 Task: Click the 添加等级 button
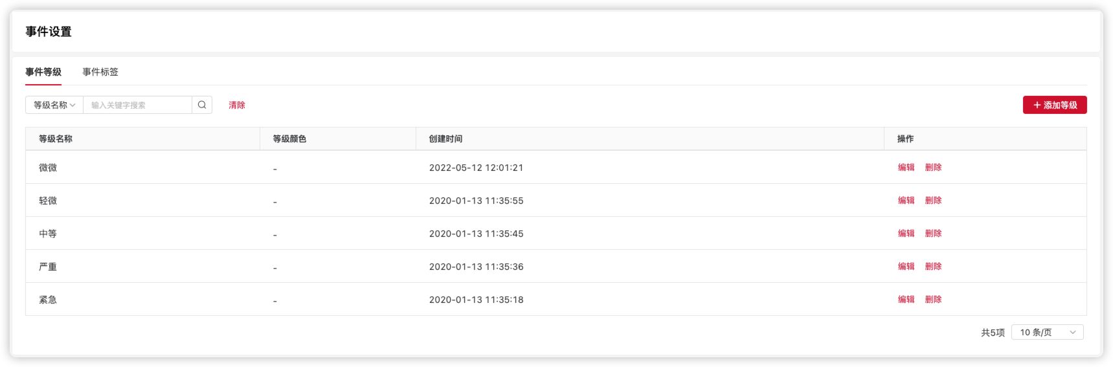coord(1055,105)
